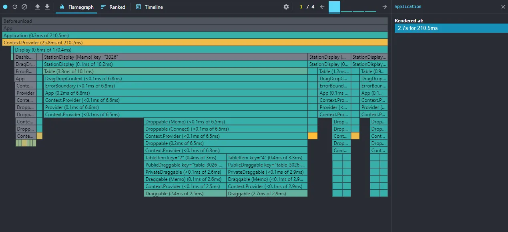
Task: Export profiling data using the download icon
Action: pos(47,6)
